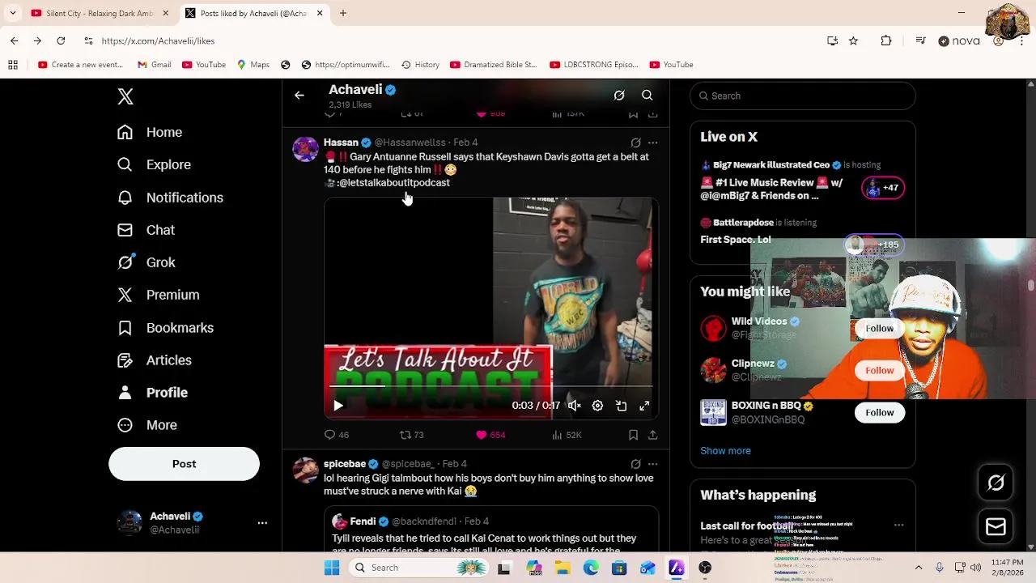This screenshot has height=583, width=1036.
Task: Click the X logo home icon
Action: click(125, 96)
